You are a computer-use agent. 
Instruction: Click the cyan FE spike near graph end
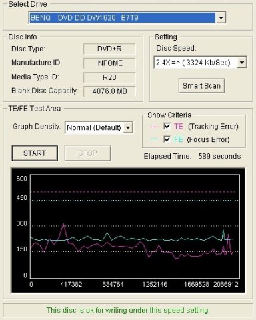tap(223, 231)
